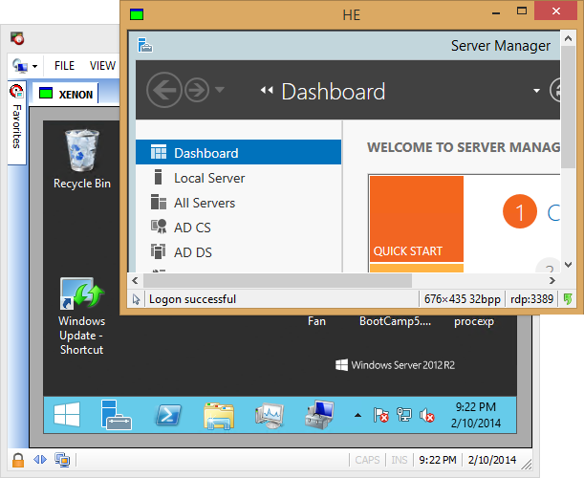The width and height of the screenshot is (584, 478).
Task: Click the network tray icon
Action: point(403,415)
